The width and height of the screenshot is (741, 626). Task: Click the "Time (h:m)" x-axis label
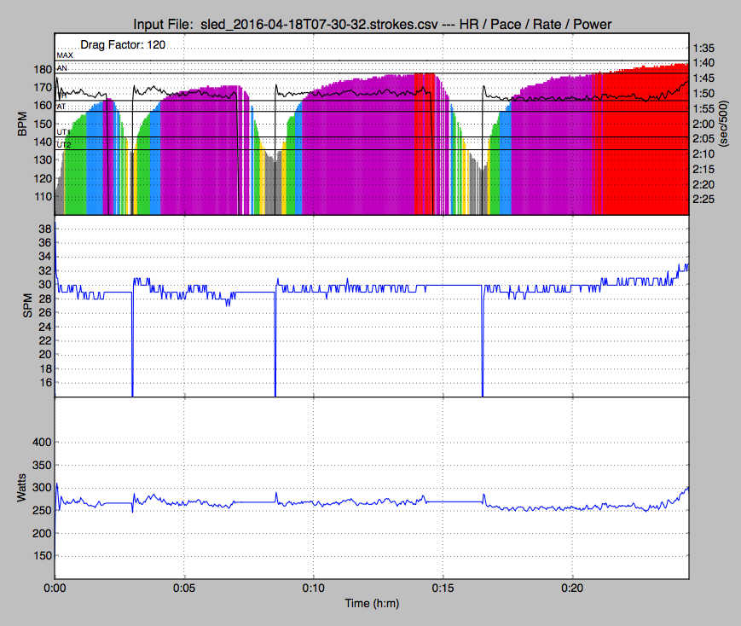[x=371, y=602]
